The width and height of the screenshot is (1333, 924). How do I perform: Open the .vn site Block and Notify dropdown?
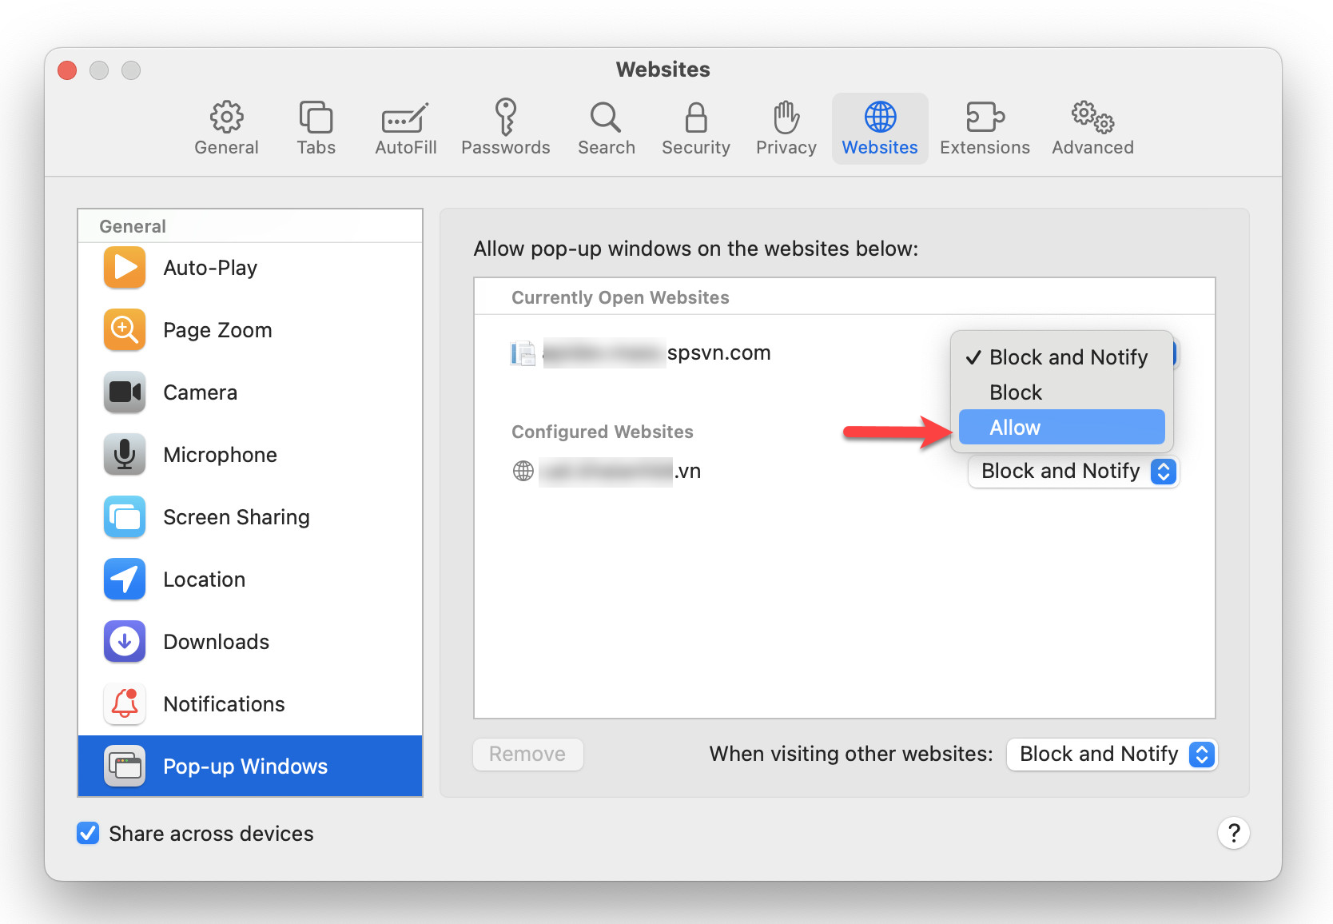click(x=1072, y=472)
